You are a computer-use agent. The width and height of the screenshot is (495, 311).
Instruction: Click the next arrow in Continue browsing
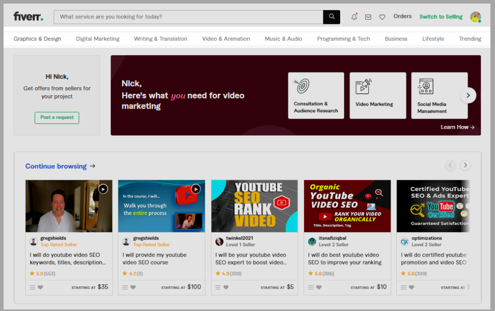(465, 165)
